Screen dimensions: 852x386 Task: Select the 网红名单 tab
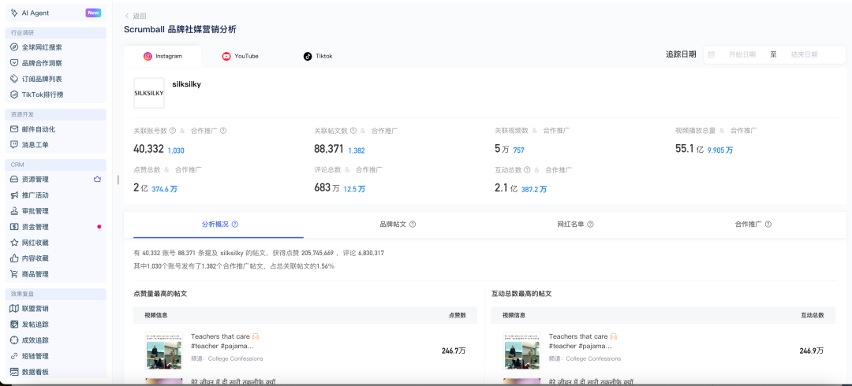(x=575, y=225)
